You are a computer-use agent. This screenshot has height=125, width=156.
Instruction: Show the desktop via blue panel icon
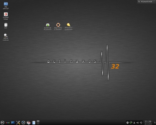click(x=13, y=123)
